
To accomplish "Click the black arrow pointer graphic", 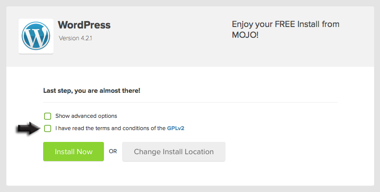I will coord(28,128).
